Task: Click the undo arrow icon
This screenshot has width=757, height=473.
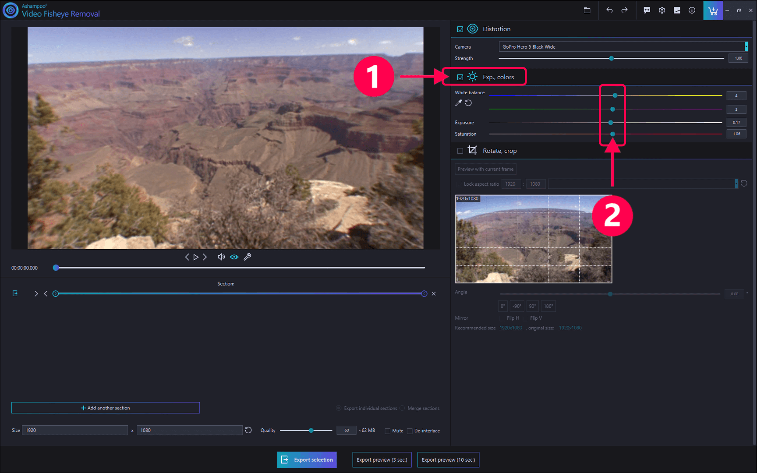Action: 609,10
